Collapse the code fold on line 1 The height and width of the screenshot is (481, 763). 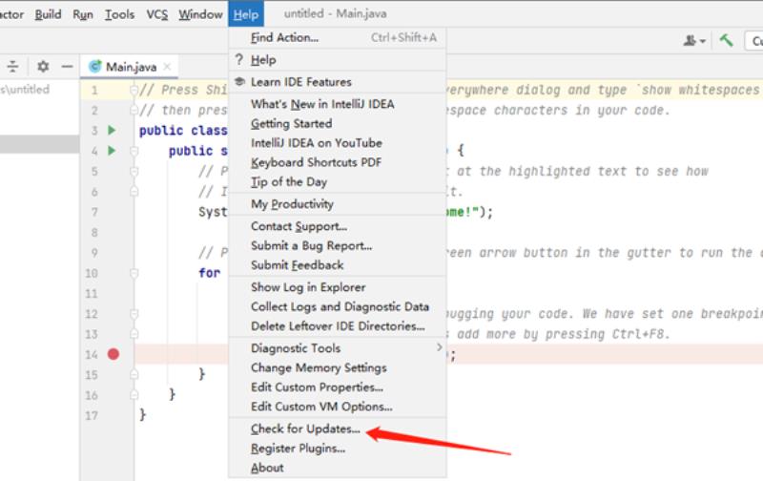coord(134,90)
